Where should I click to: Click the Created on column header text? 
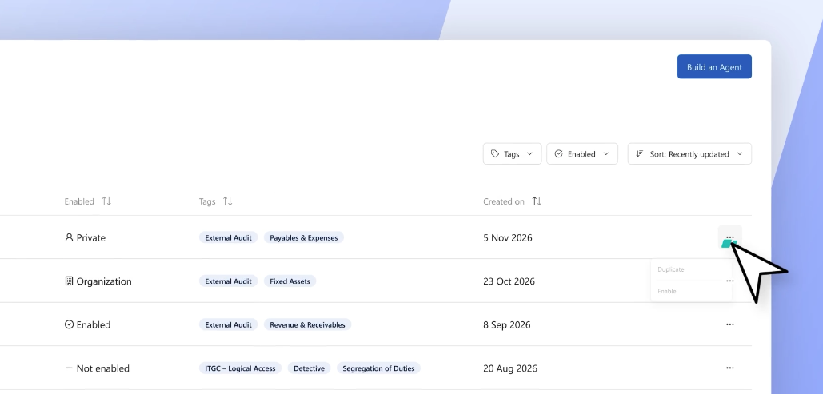pos(503,201)
